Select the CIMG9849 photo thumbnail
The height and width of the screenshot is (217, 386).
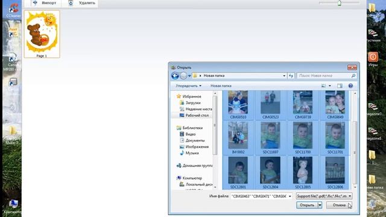(x=335, y=105)
